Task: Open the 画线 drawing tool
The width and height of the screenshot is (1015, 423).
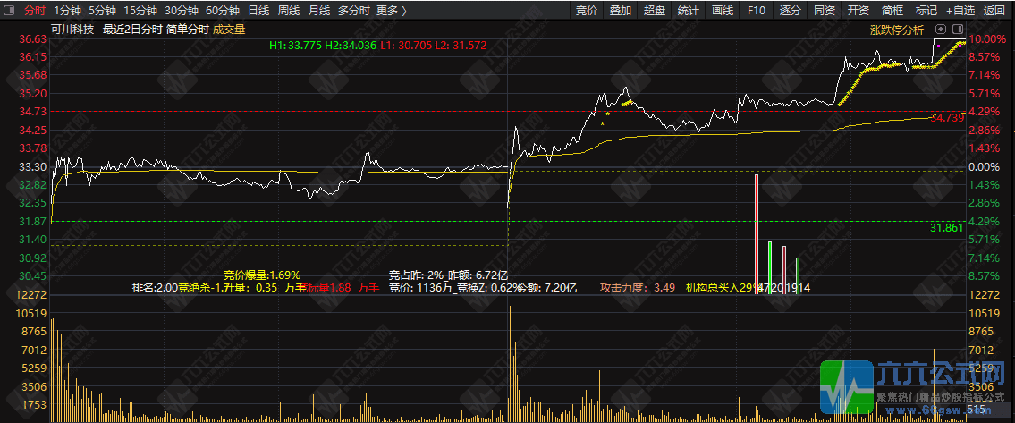Action: (x=722, y=11)
